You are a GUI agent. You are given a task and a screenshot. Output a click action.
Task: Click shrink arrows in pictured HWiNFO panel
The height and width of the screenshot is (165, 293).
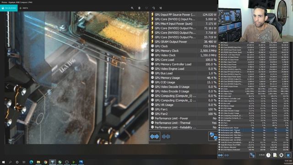(166, 137)
